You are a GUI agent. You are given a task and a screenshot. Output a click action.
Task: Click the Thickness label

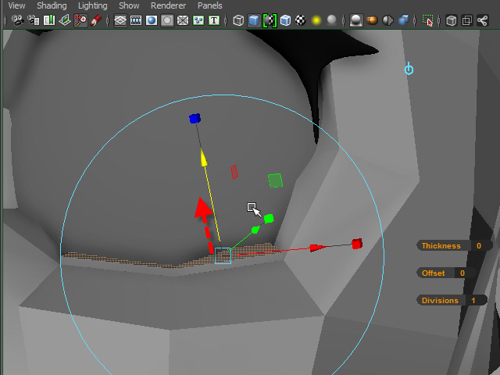[x=441, y=245]
